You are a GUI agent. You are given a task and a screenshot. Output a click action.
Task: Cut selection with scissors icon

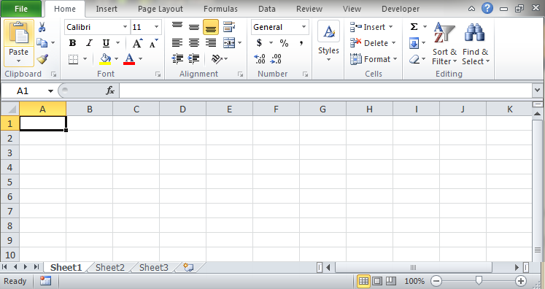[42, 27]
